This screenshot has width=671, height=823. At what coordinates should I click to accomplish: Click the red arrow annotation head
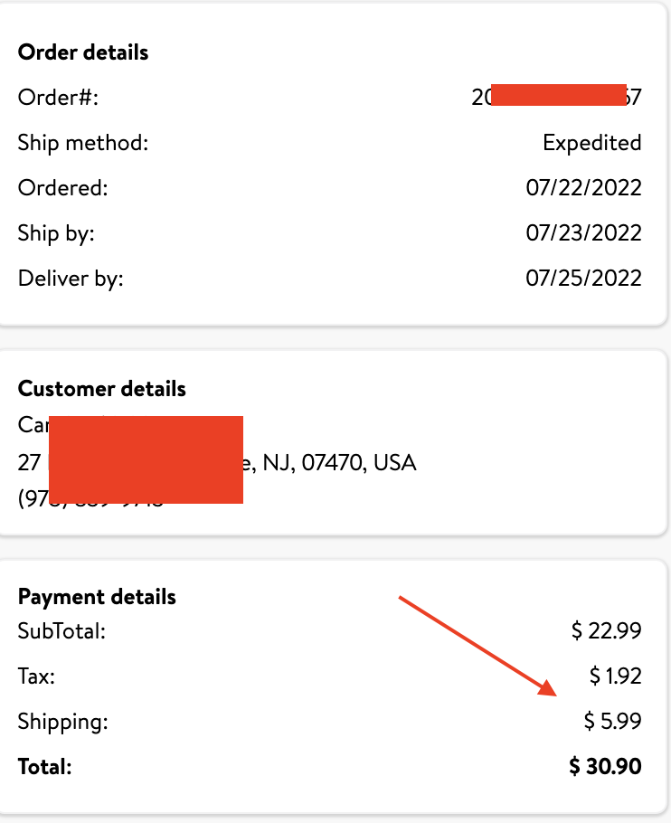tap(548, 688)
